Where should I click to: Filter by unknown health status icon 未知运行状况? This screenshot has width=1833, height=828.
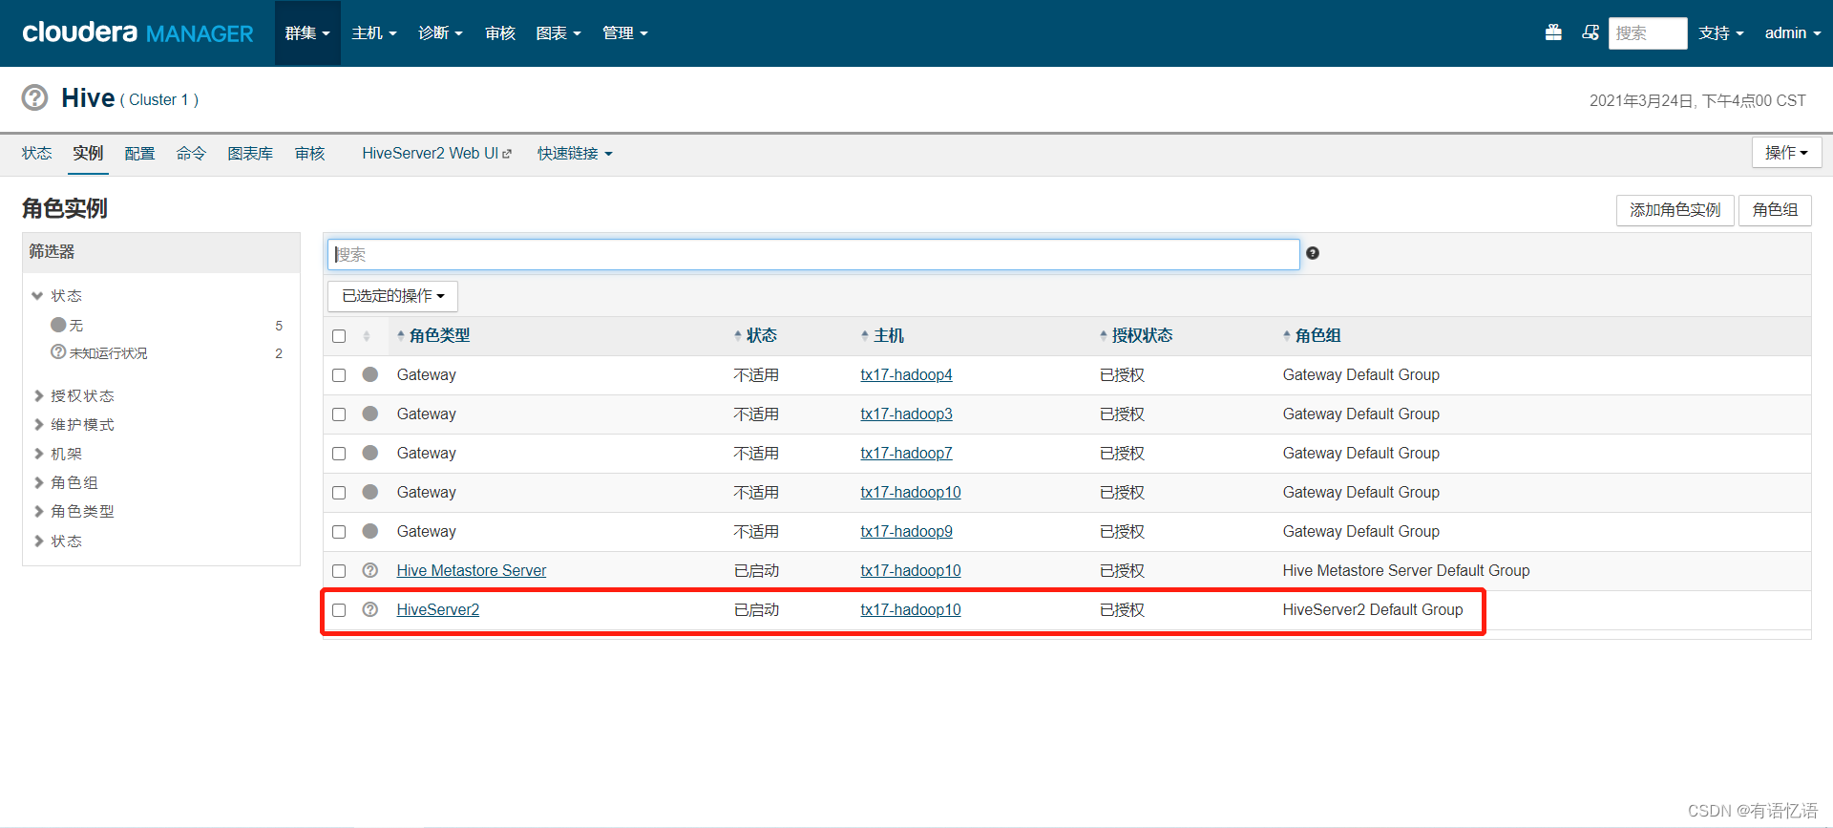[x=58, y=352]
